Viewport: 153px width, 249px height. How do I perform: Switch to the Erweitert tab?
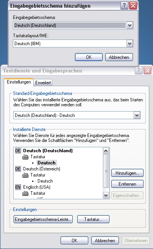pyautogui.click(x=43, y=83)
